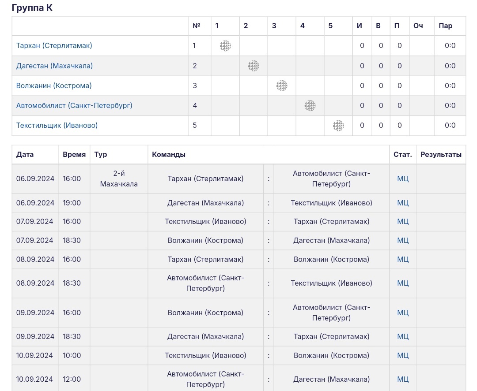Open МЦ stats for 09.09.2024 18:30 match
The height and width of the screenshot is (391, 477).
[x=403, y=337]
